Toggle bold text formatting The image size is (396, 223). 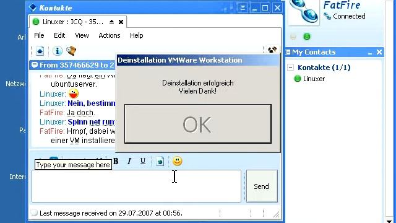click(x=116, y=161)
